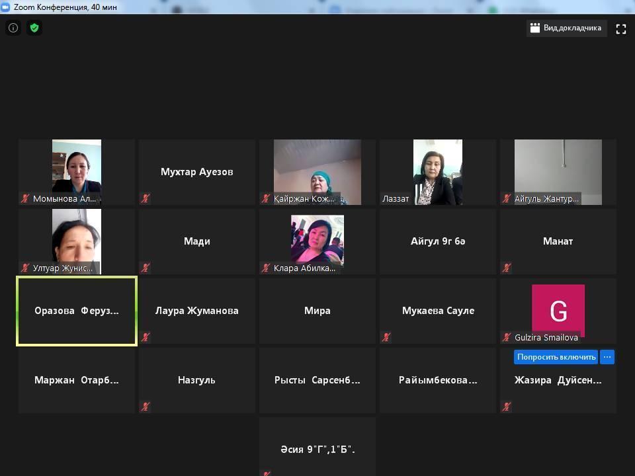Click Попросить включить button

[556, 357]
